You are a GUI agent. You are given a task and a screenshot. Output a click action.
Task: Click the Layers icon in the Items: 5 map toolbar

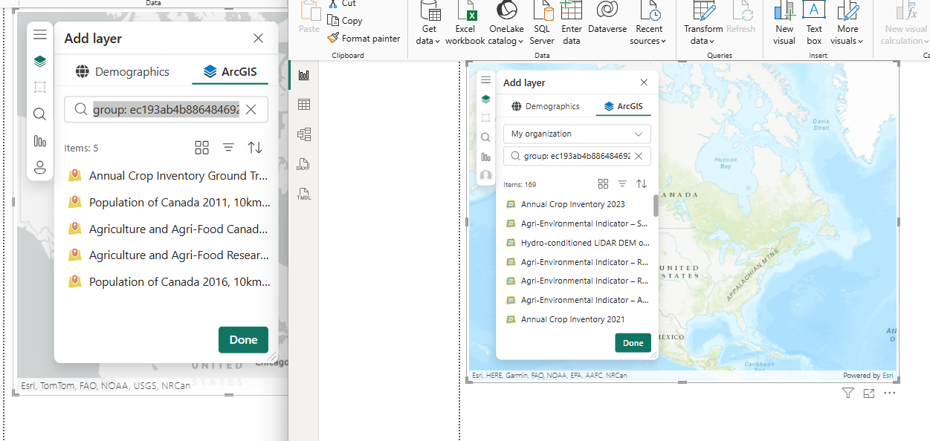click(40, 61)
